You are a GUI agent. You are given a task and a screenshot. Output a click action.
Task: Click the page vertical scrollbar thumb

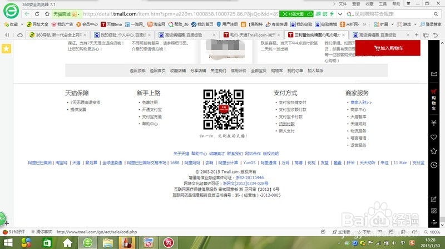pyautogui.click(x=442, y=220)
